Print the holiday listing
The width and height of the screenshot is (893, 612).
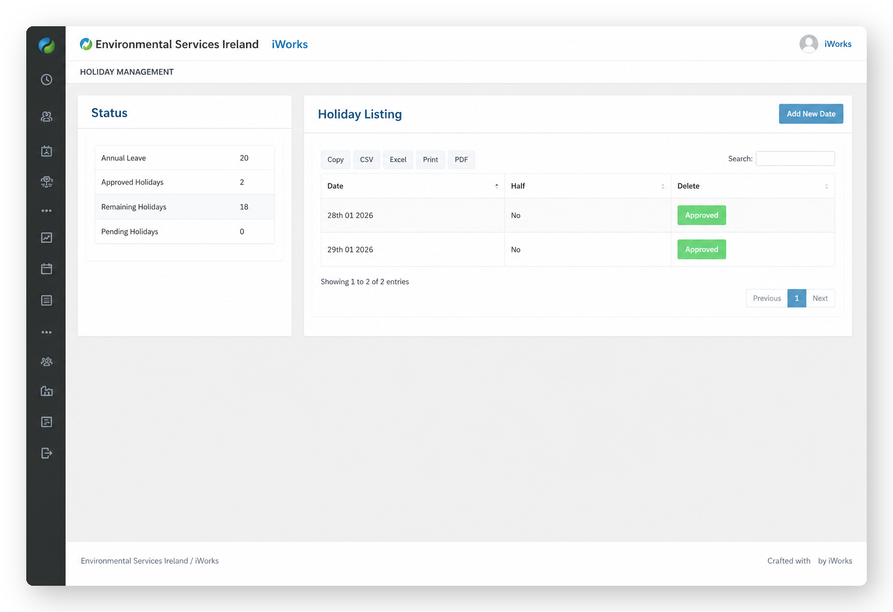click(x=431, y=160)
